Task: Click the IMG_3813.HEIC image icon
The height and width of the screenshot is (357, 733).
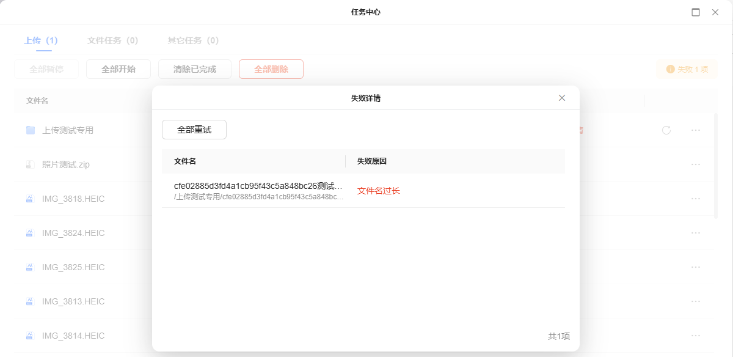Action: tap(29, 301)
